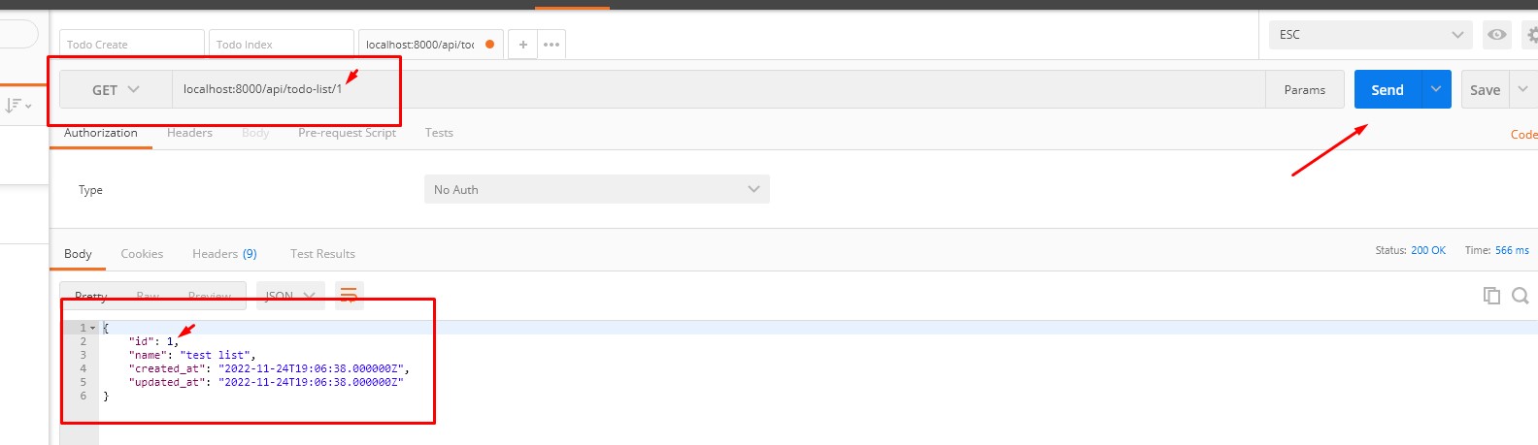Open the request Headers tab

click(189, 133)
